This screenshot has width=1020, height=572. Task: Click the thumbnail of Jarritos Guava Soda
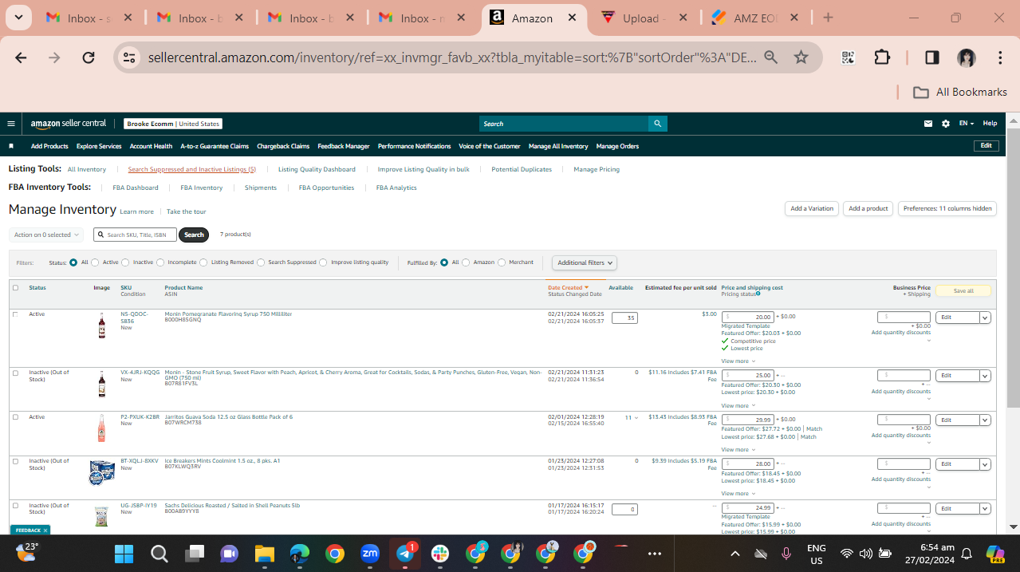click(x=101, y=428)
